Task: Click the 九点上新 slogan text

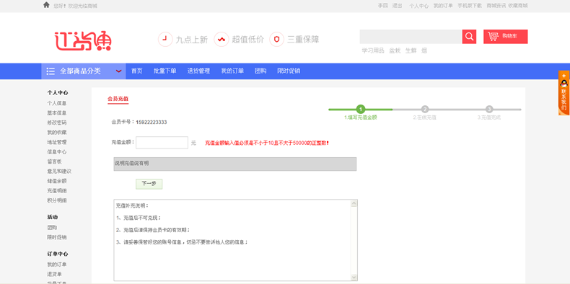Action: click(x=192, y=40)
